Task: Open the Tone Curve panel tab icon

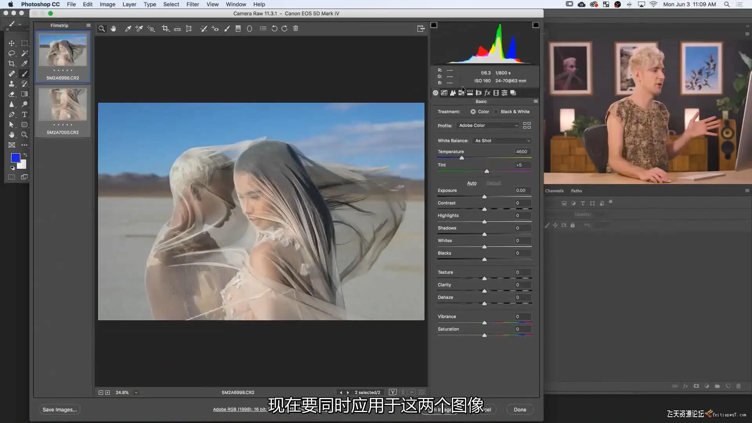Action: (444, 93)
